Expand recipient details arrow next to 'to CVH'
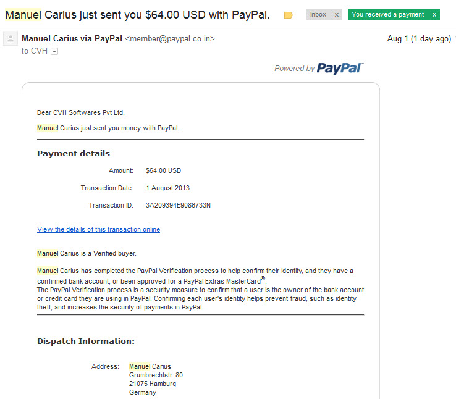This screenshot has height=399, width=456. point(54,51)
